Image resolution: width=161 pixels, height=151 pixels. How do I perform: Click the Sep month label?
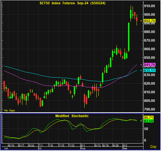click(x=125, y=148)
